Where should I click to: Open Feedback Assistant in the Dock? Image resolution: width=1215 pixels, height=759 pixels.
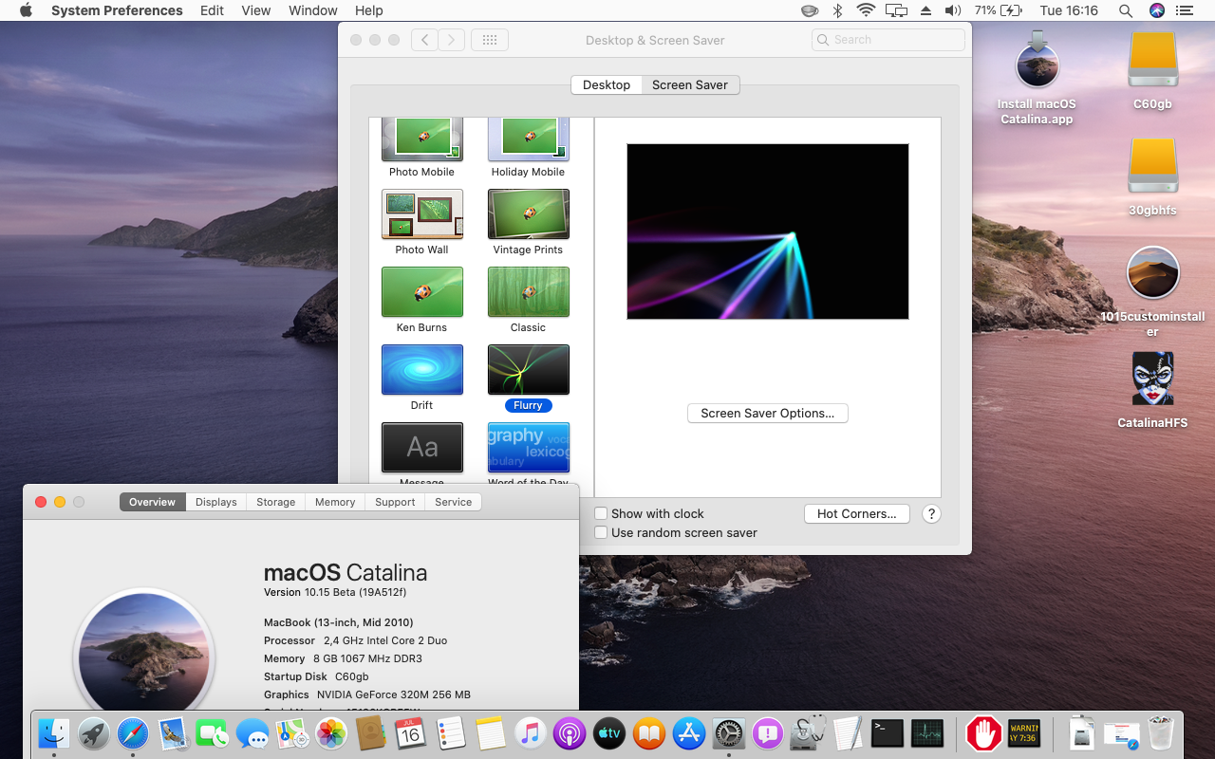pyautogui.click(x=767, y=733)
